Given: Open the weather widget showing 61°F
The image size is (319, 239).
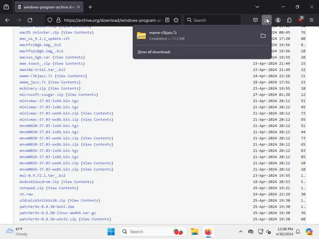Looking at the screenshot, I should click(17, 232).
